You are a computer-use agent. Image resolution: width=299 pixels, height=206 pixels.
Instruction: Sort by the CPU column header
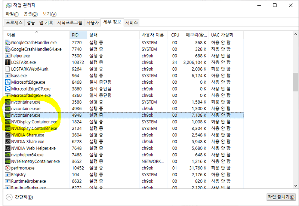click(174, 35)
